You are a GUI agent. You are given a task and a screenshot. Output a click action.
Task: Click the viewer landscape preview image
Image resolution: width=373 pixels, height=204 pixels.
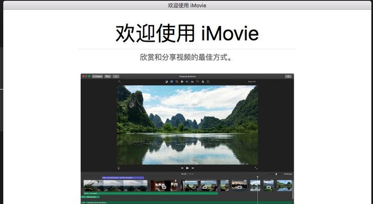click(x=187, y=125)
